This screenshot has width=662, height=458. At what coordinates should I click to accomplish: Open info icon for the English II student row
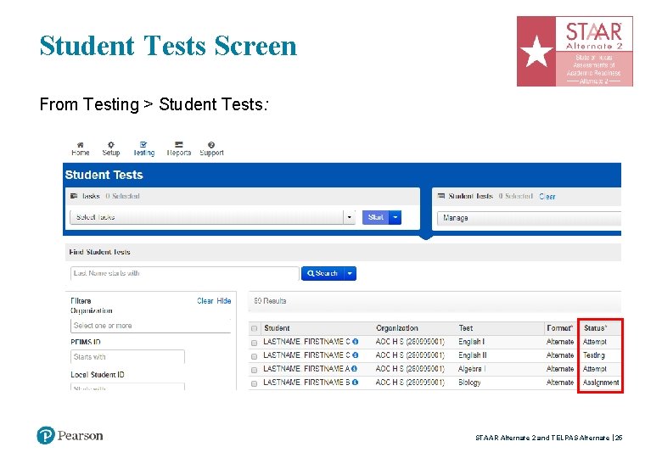[x=356, y=355]
